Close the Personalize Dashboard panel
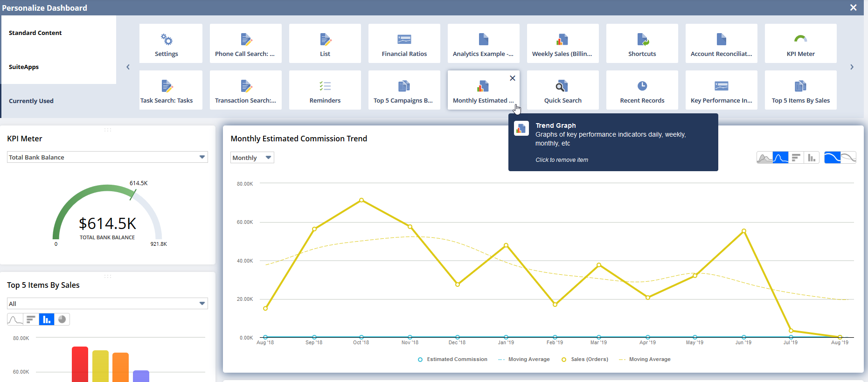 (x=853, y=7)
